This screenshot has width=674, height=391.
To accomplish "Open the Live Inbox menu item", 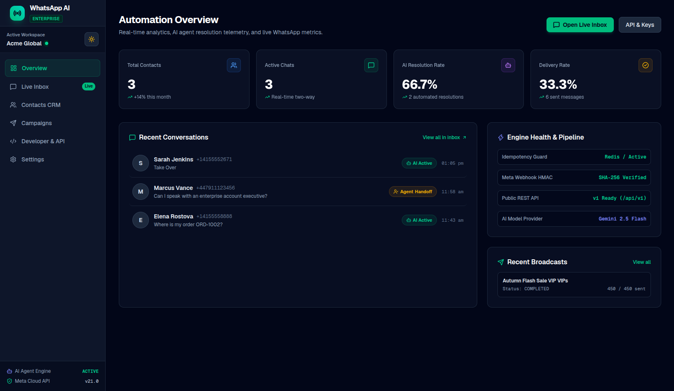I will pyautogui.click(x=52, y=87).
